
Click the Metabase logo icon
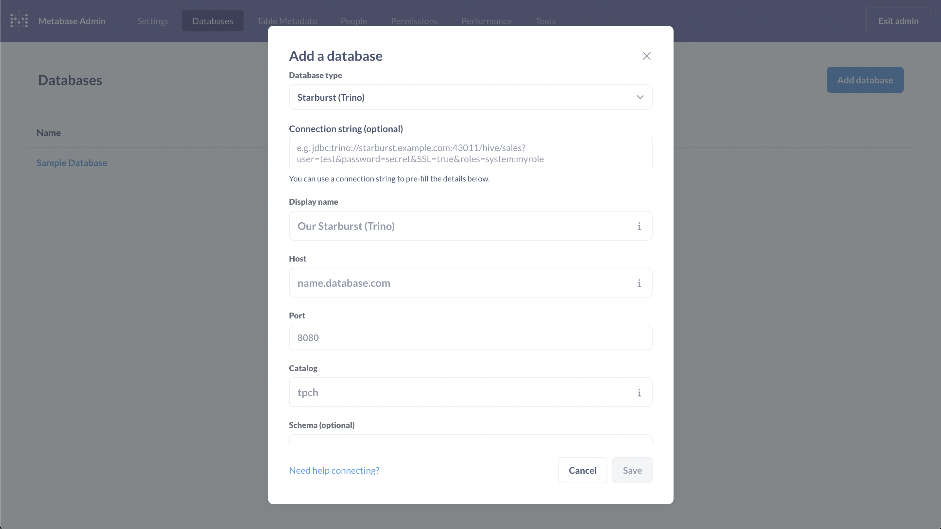click(19, 21)
